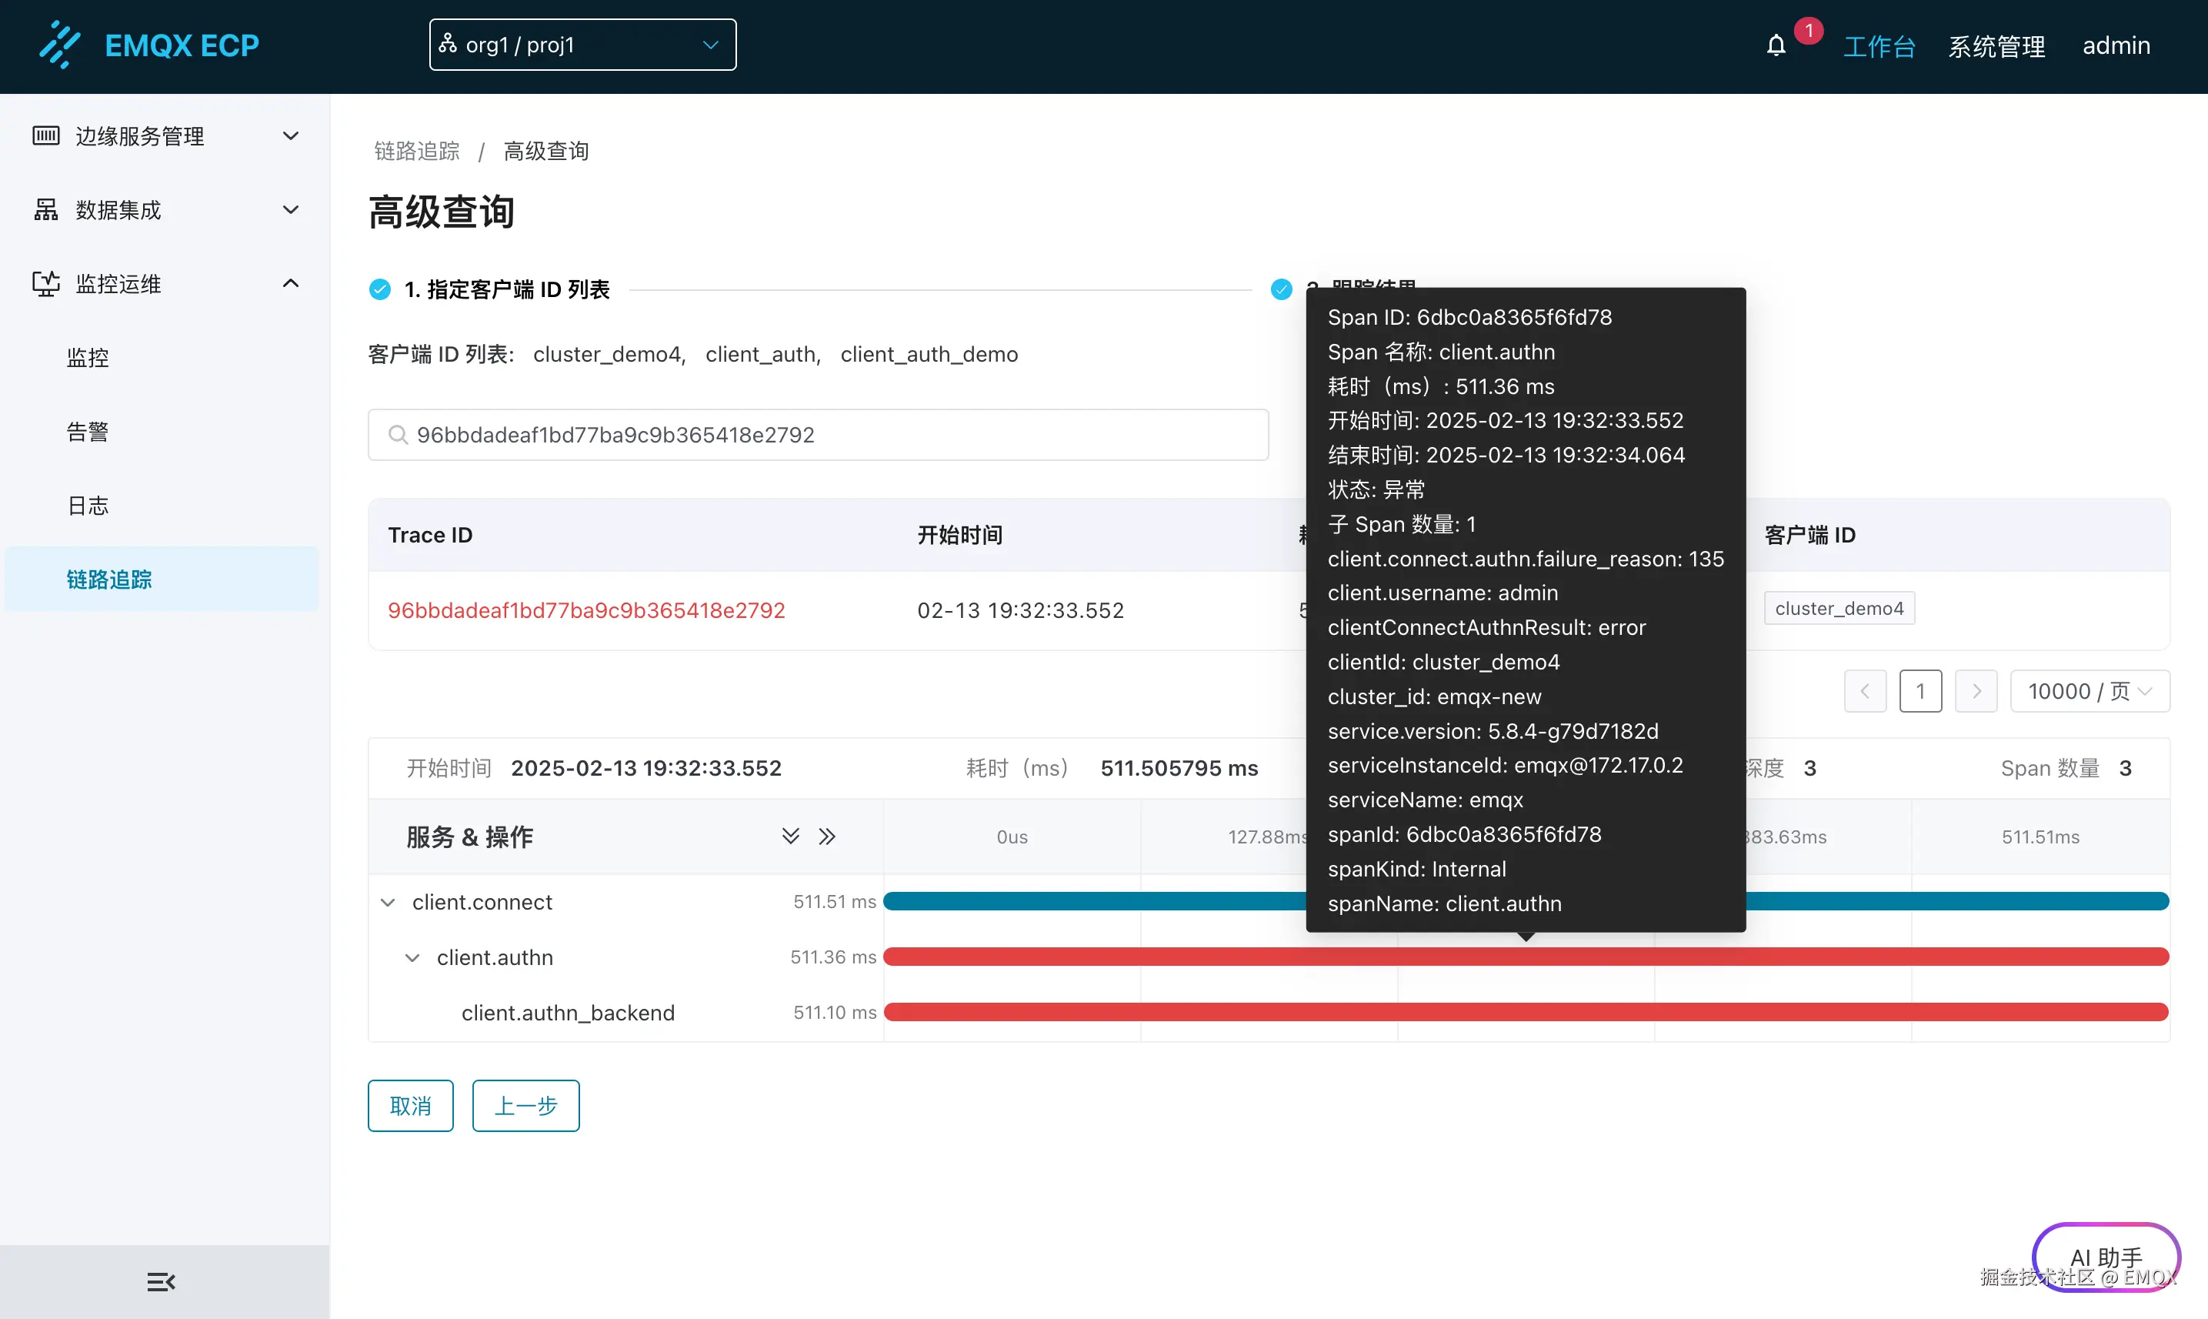The width and height of the screenshot is (2208, 1319).
Task: Open the org1 / proj1 project dropdown
Action: (x=582, y=45)
